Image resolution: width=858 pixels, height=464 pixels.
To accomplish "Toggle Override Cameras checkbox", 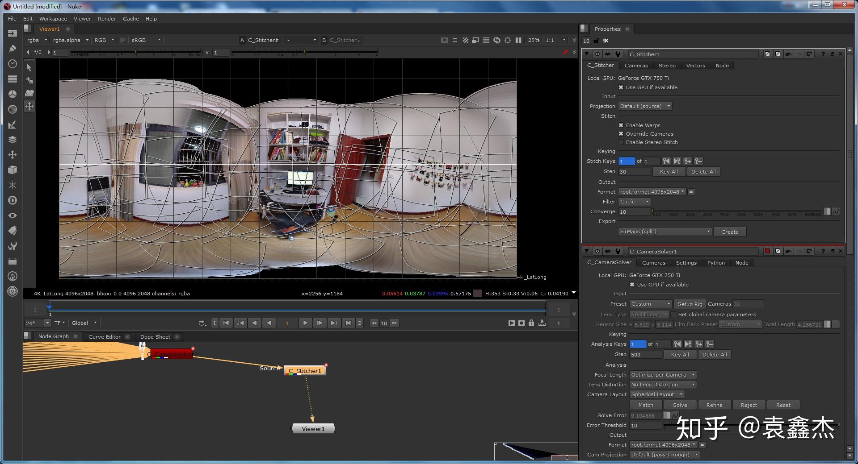I will [621, 134].
